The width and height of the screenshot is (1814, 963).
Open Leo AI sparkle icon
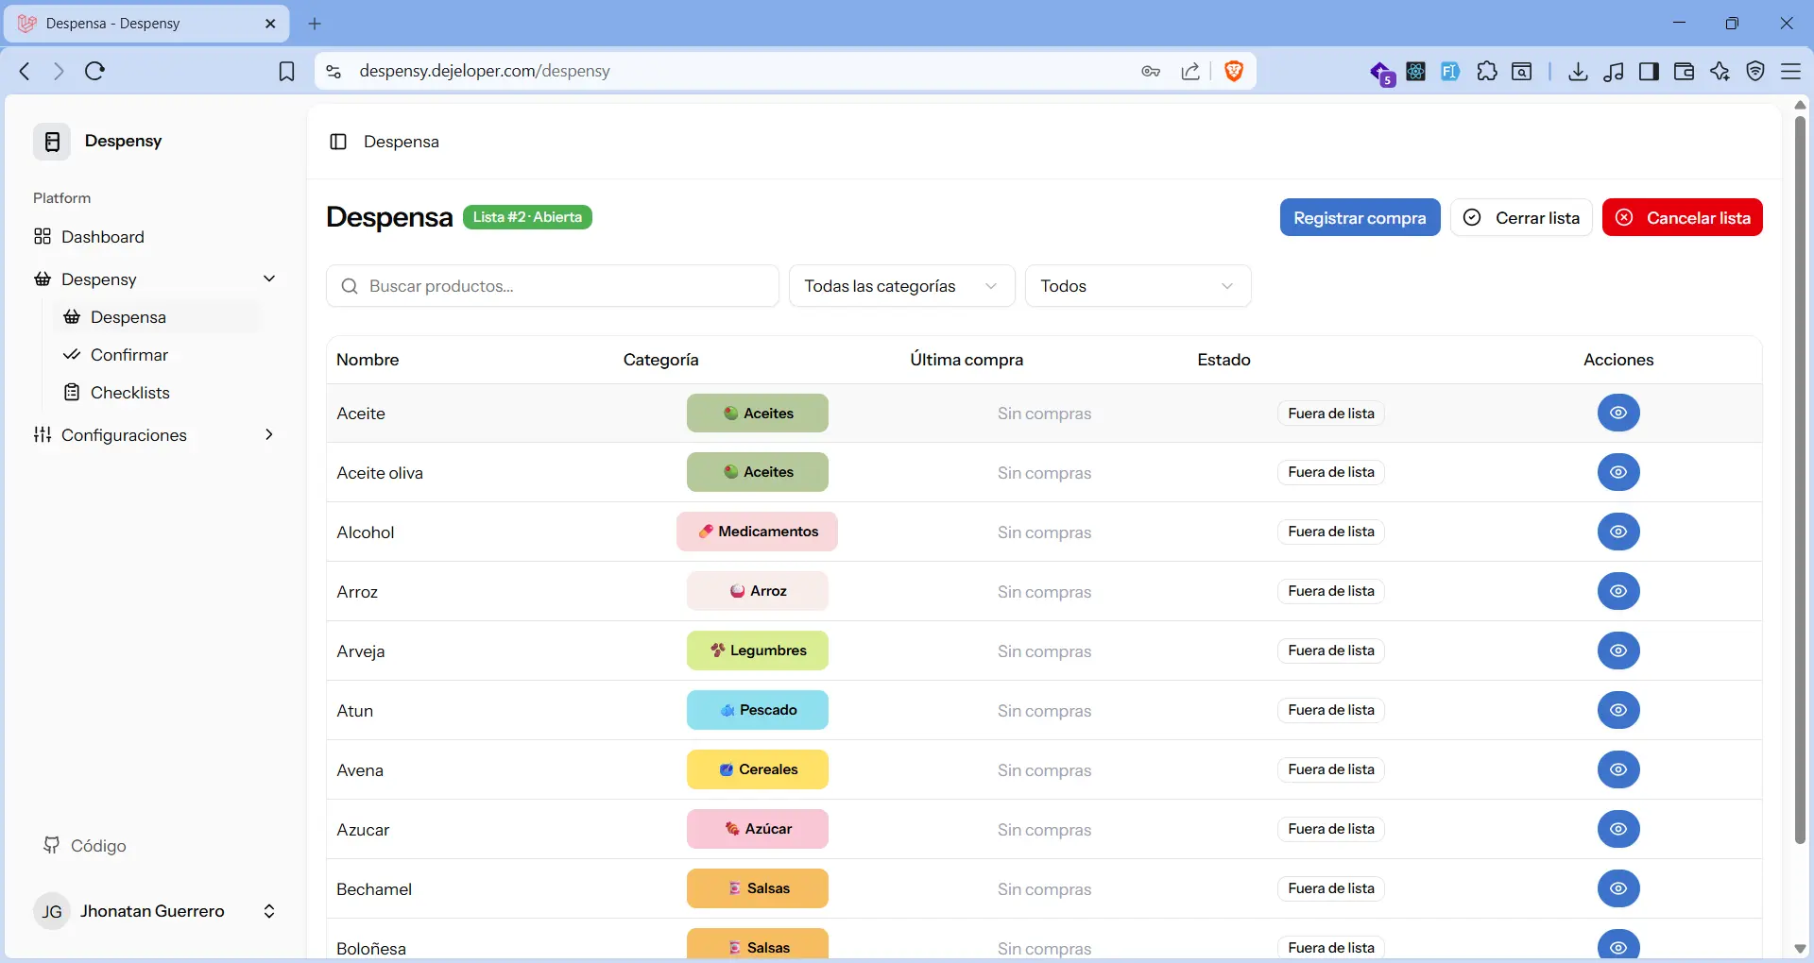1720,72
